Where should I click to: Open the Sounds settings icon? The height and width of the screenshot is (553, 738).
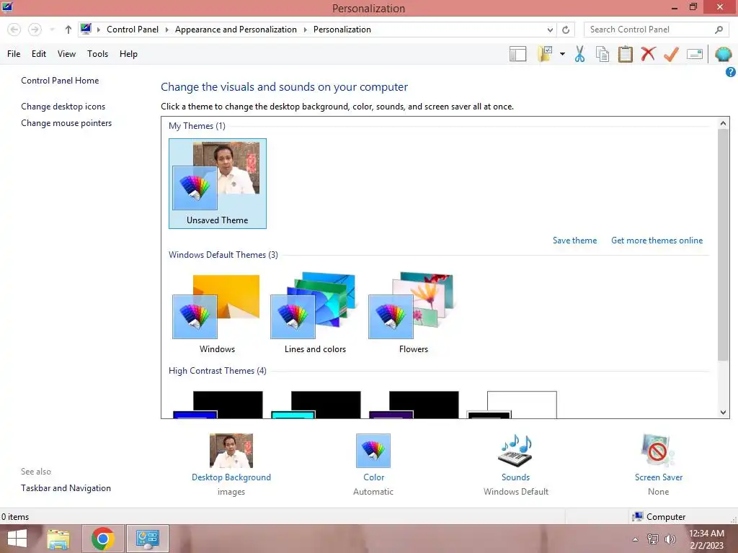(516, 451)
